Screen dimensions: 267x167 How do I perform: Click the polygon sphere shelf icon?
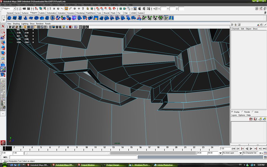click(9, 18)
